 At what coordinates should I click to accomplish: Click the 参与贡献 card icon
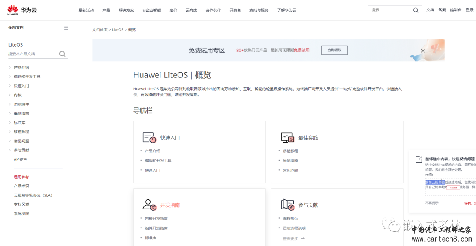pyautogui.click(x=287, y=205)
